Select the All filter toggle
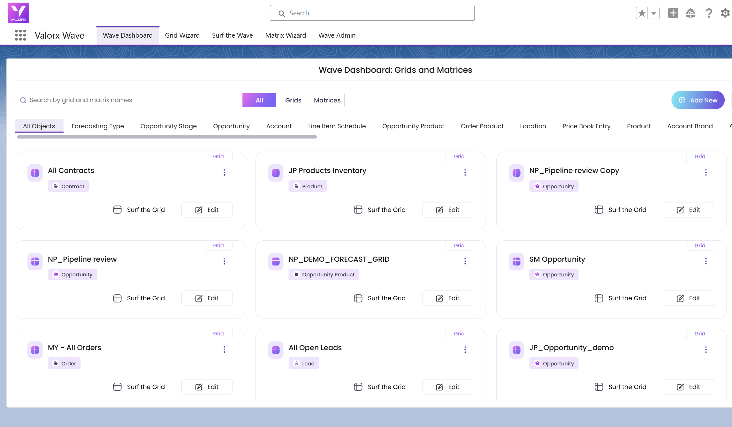The height and width of the screenshot is (427, 732). (259, 100)
